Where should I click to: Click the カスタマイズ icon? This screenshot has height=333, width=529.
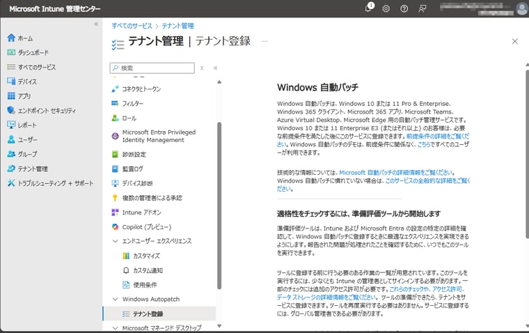tap(126, 256)
